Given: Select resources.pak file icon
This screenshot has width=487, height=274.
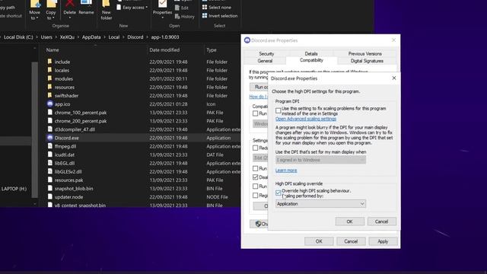Looking at the screenshot, I should [49, 180].
